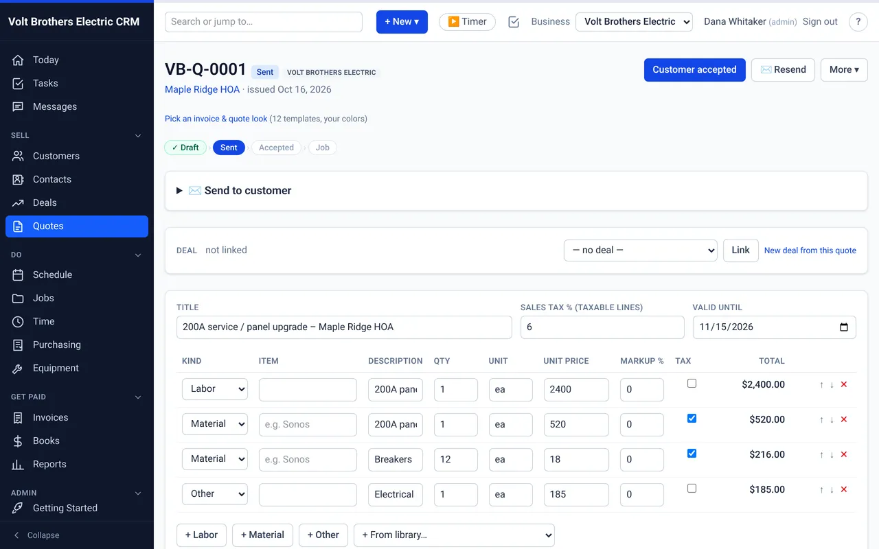Click the Resend button

783,70
